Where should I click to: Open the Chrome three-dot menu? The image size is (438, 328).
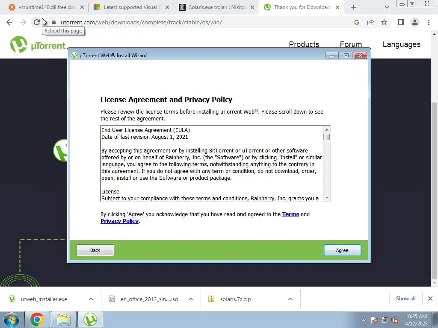coord(429,22)
